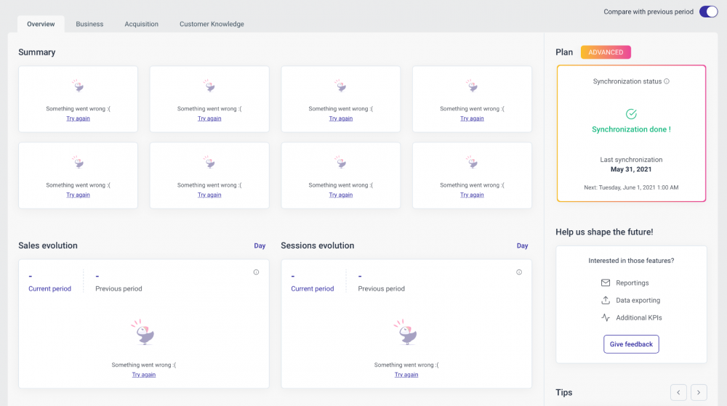Click the ADVANCED plan badge
This screenshot has width=727, height=406.
coord(606,52)
